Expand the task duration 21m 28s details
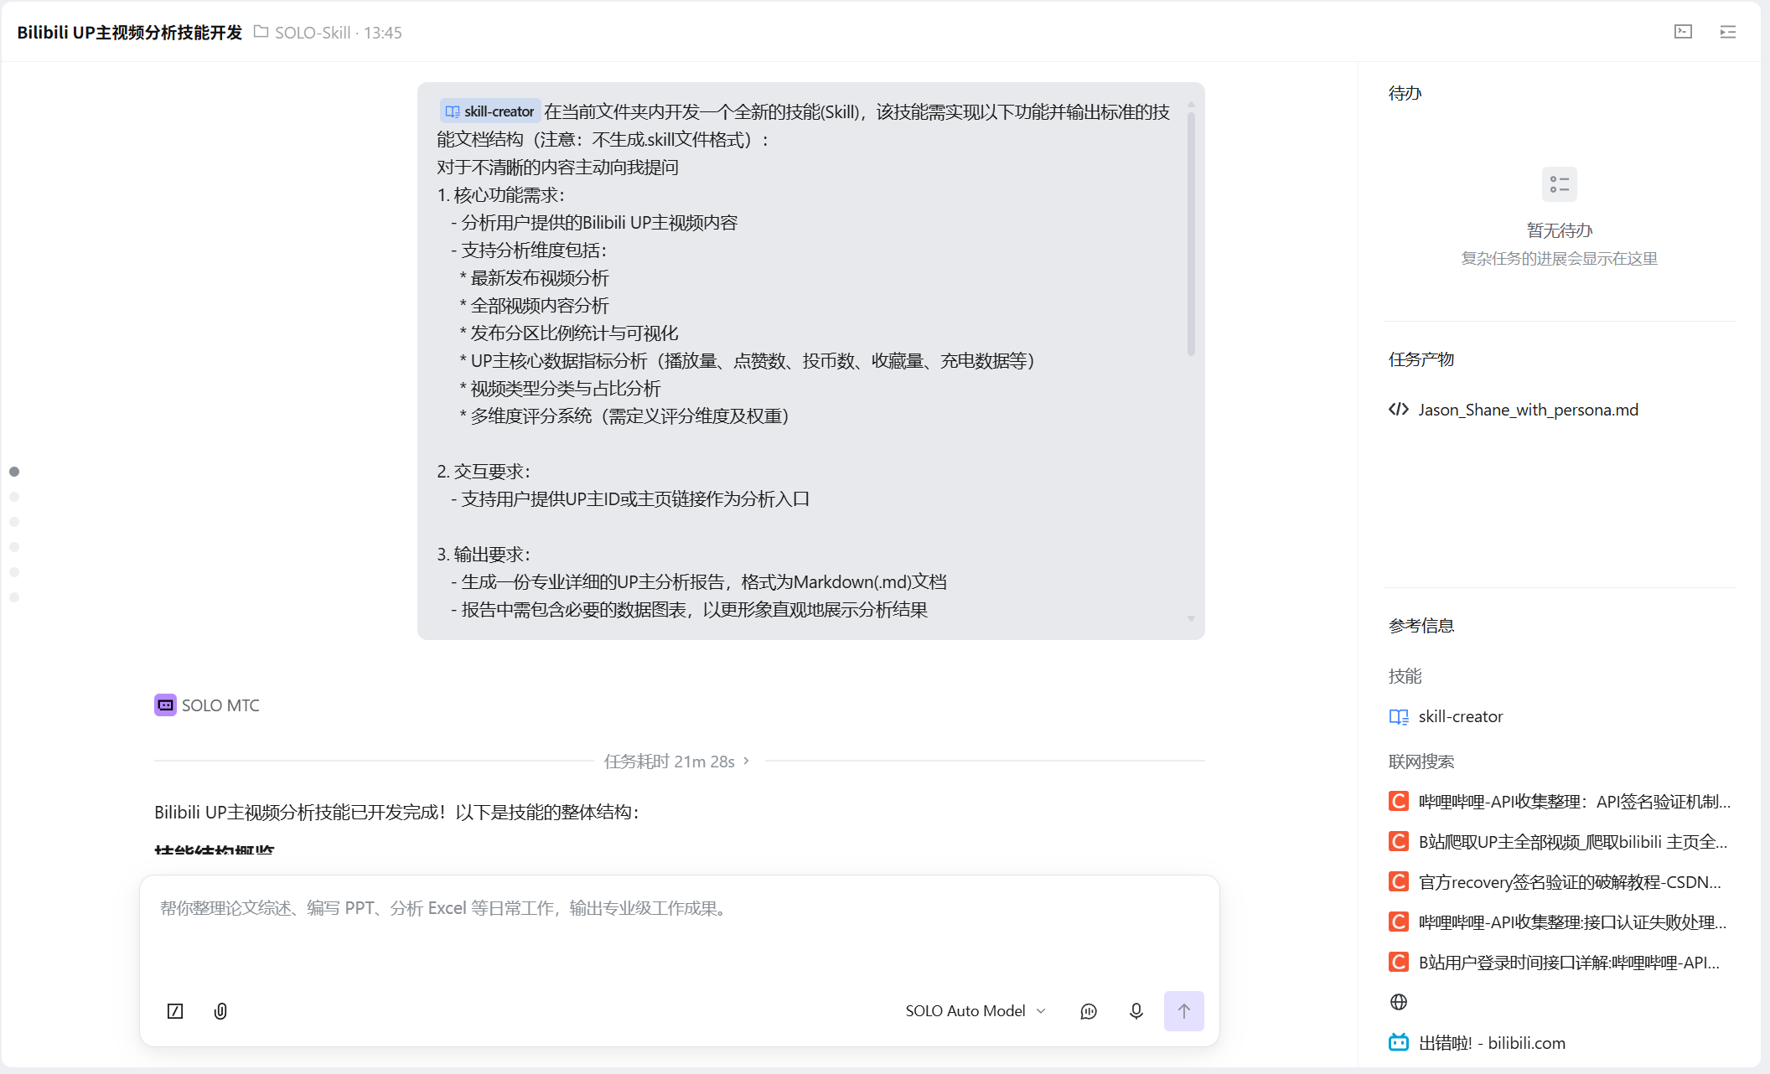 click(676, 762)
